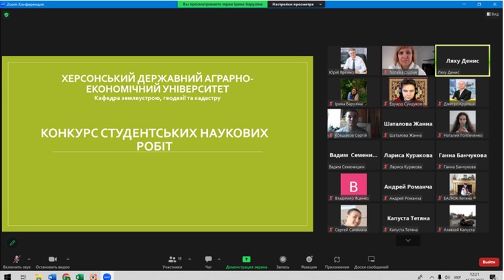Click muted mic icon on Ірина Баруліна tile
The image size is (504, 280).
(331, 104)
